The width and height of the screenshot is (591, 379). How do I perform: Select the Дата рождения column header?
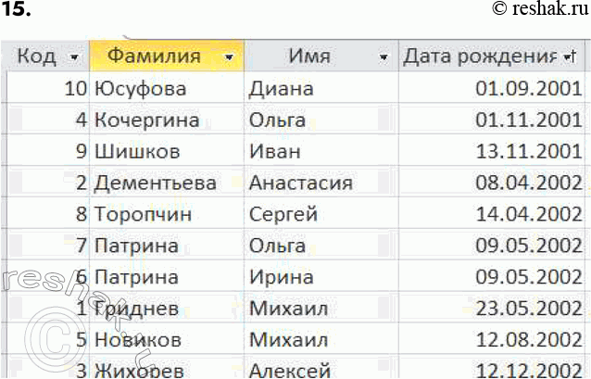[x=480, y=57]
